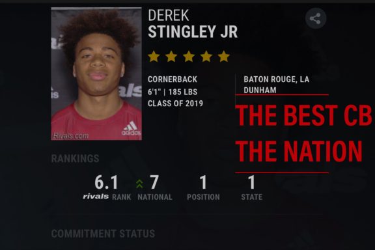Click the rivals logo under 6.1
This screenshot has height=250, width=375.
(x=96, y=197)
